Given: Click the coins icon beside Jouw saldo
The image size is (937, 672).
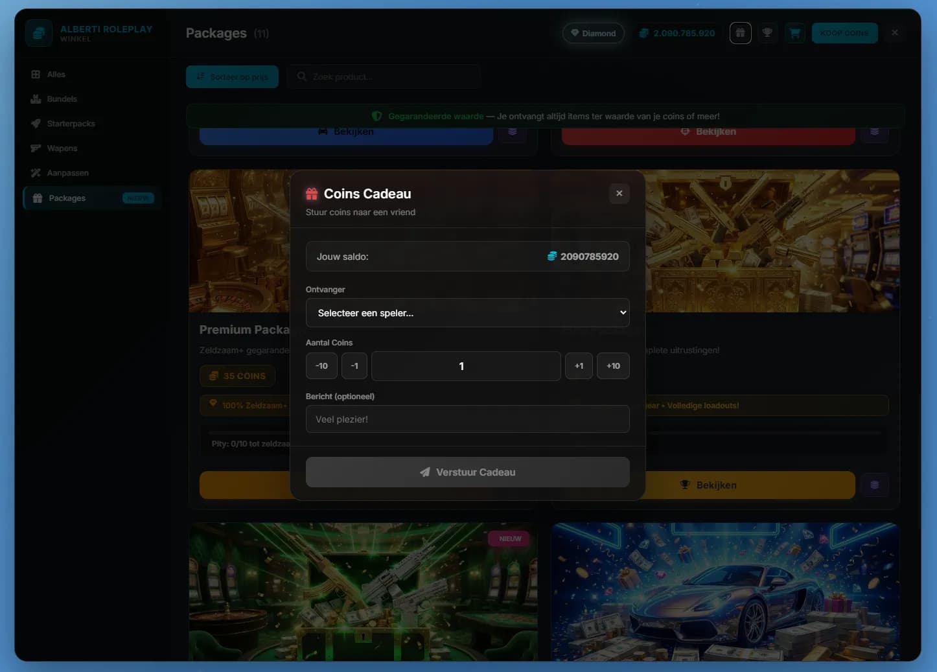Looking at the screenshot, I should 552,257.
